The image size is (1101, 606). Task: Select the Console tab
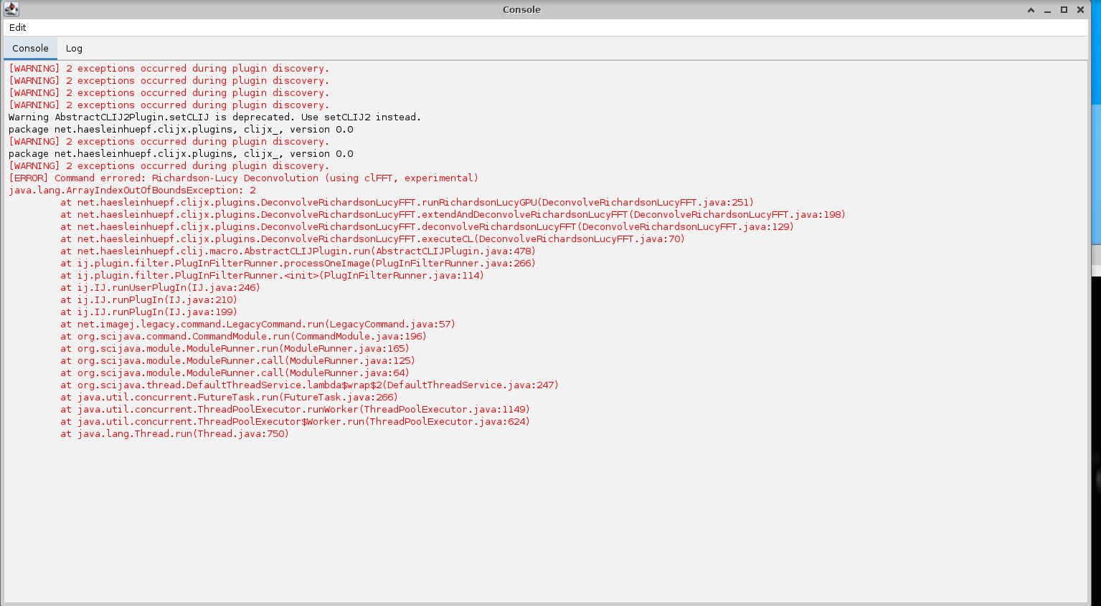click(29, 48)
